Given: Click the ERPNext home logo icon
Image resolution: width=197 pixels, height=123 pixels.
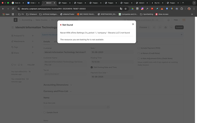Looking at the screenshot, I should (16, 20).
